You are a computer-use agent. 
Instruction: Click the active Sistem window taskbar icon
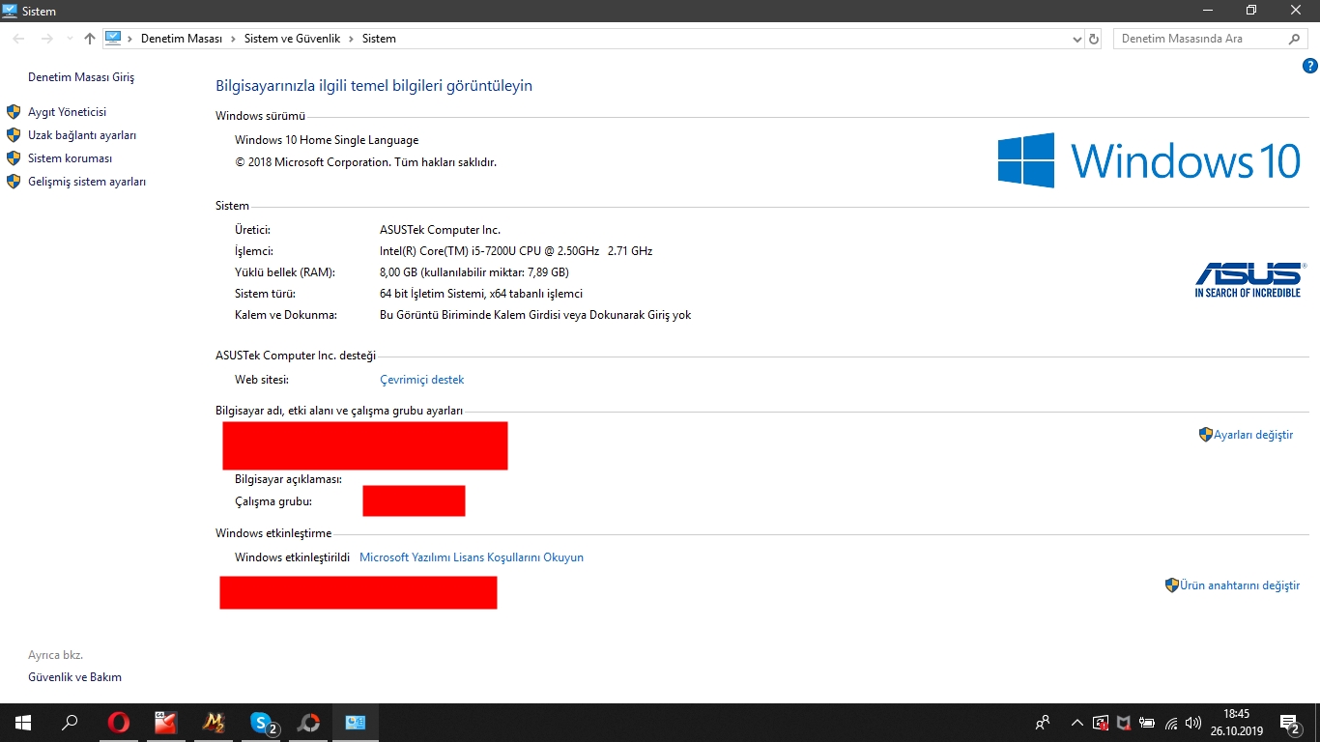(x=356, y=723)
